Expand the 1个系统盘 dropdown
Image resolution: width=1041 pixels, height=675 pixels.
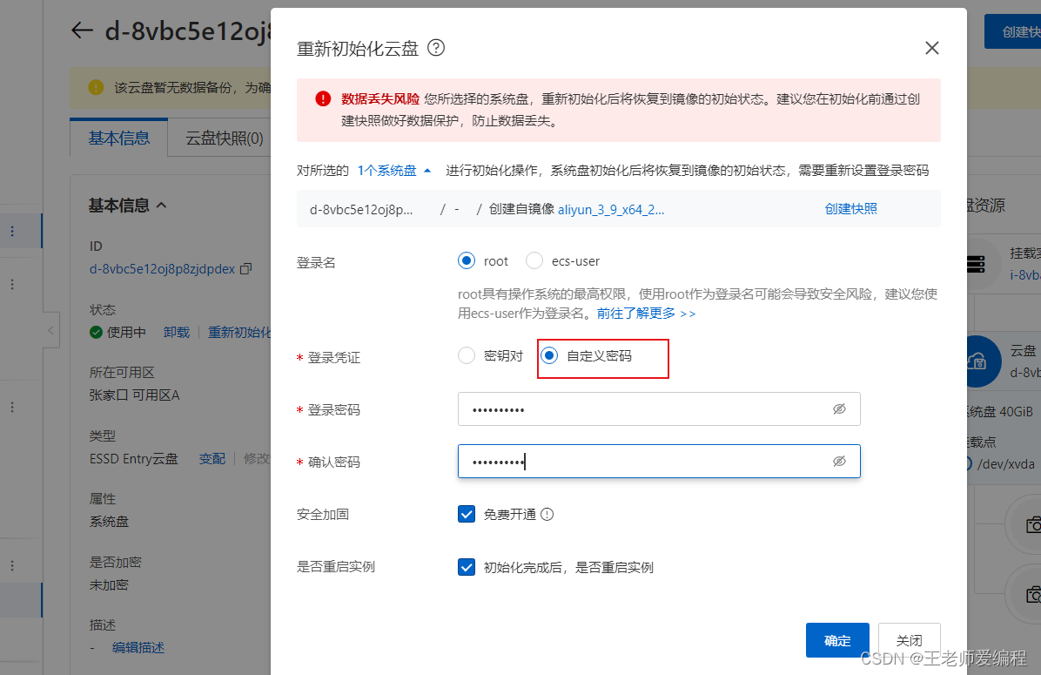(x=394, y=171)
